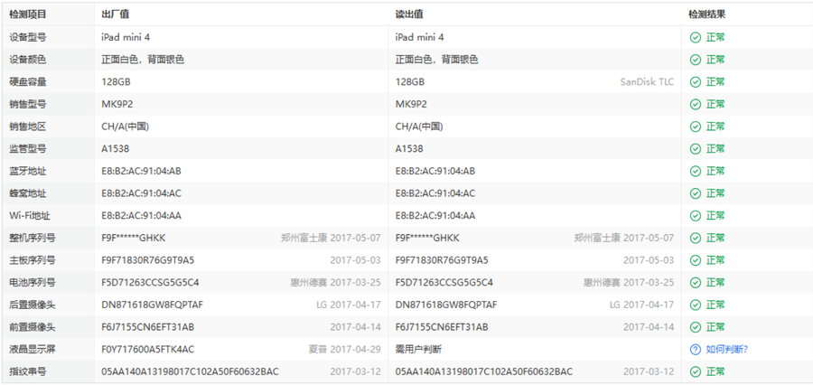The height and width of the screenshot is (385, 813).
Task: Click the green check icon for 指纹串号
Action: 695,371
